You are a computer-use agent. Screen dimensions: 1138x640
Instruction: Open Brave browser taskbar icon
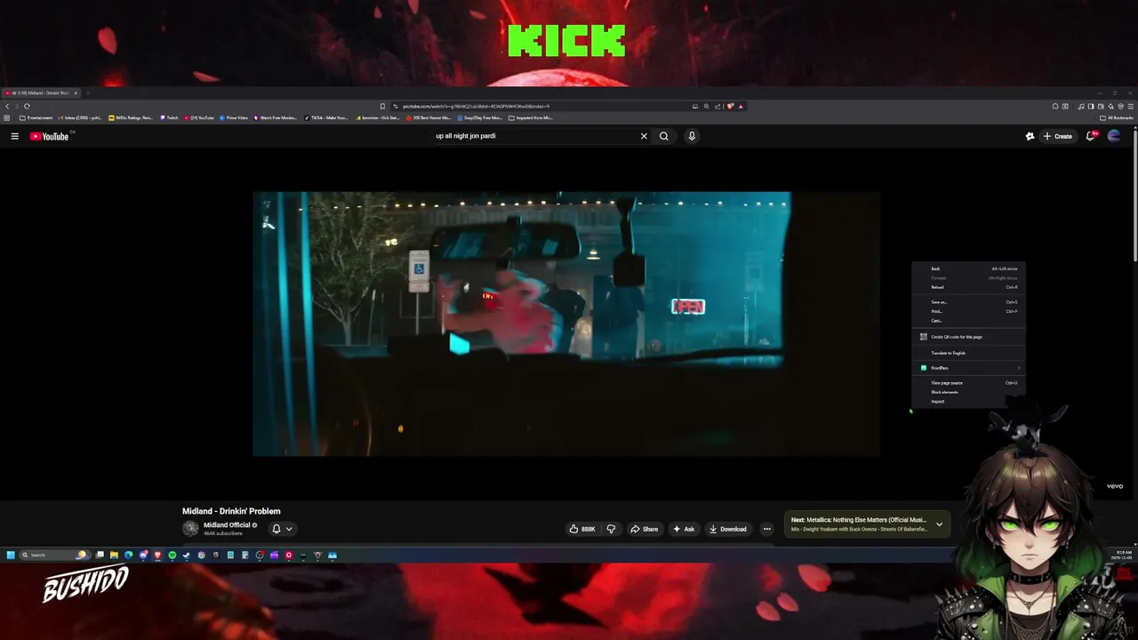coord(157,555)
